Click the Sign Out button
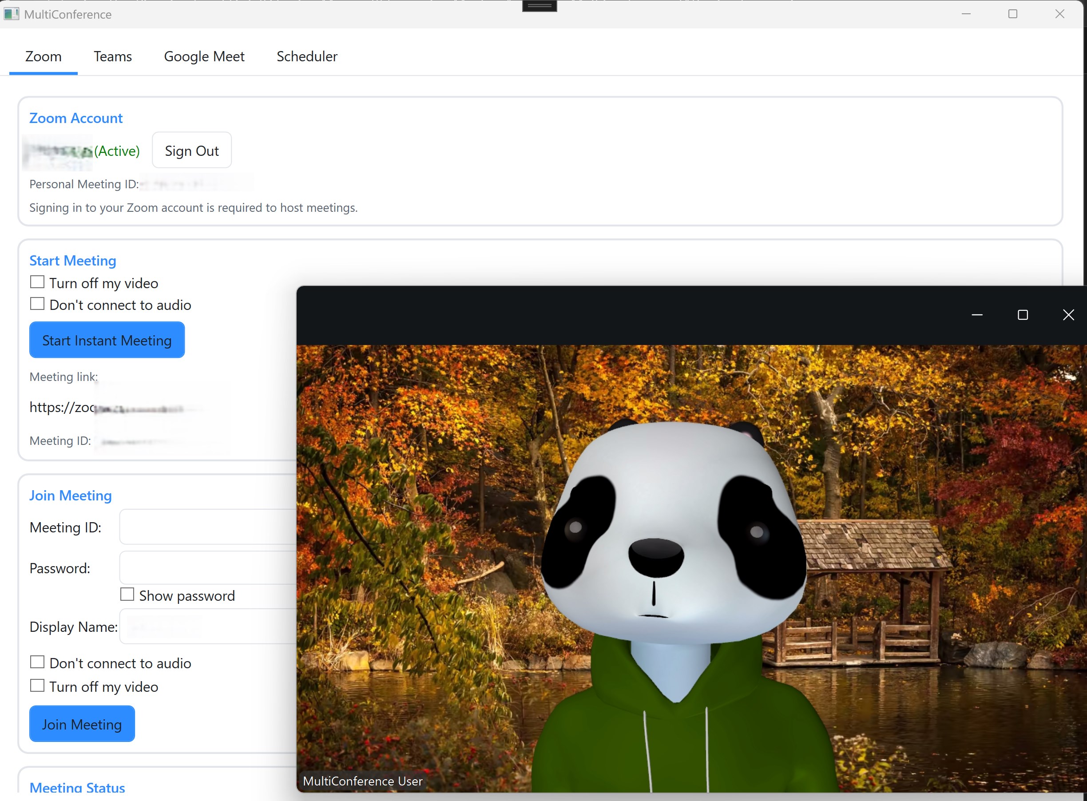Image resolution: width=1087 pixels, height=801 pixels. 191,151
